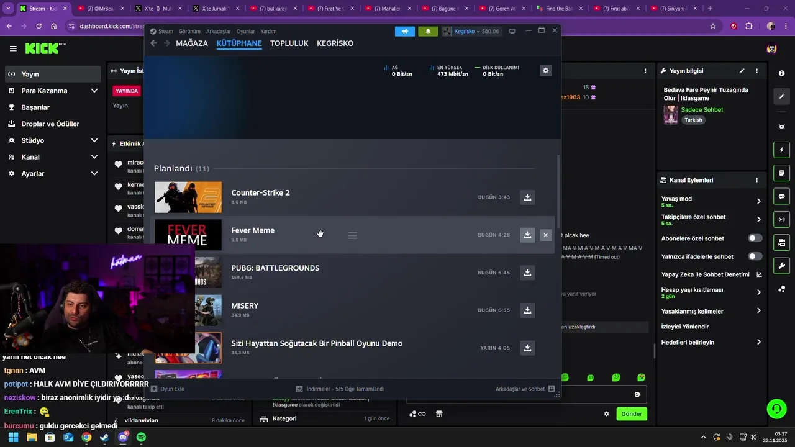This screenshot has height=447, width=795.
Task: Toggle Abonelere özel sohbet switch
Action: click(755, 238)
